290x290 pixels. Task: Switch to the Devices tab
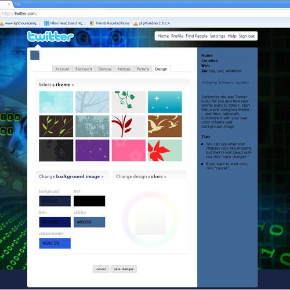coord(105,69)
